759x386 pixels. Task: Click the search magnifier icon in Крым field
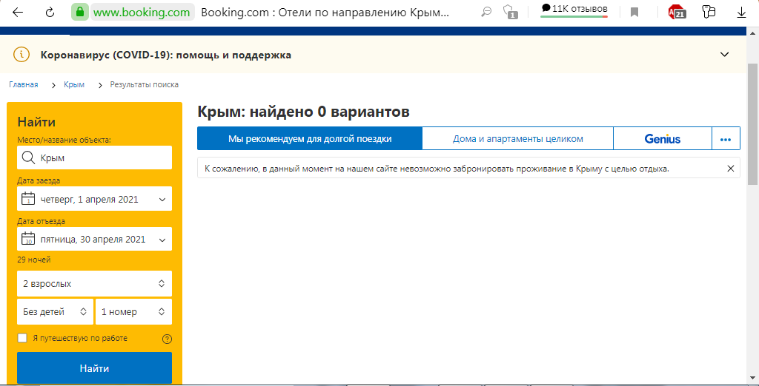point(29,158)
